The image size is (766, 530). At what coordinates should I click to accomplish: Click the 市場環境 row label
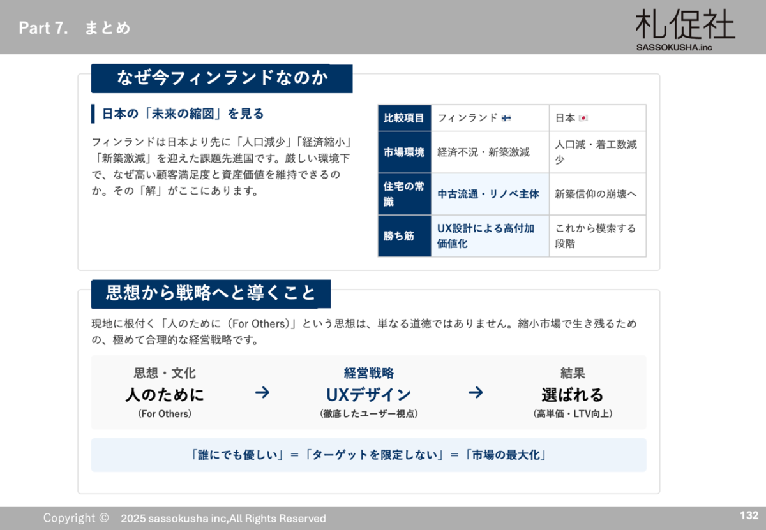[404, 152]
